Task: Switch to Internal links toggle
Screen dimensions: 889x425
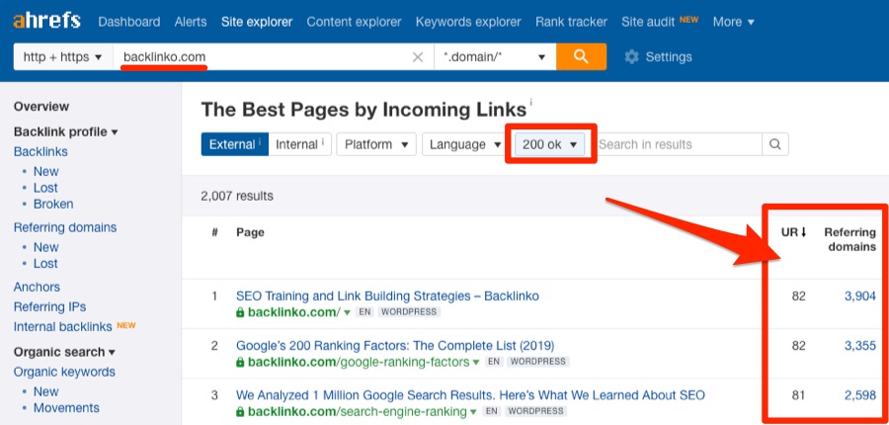Action: pos(300,144)
